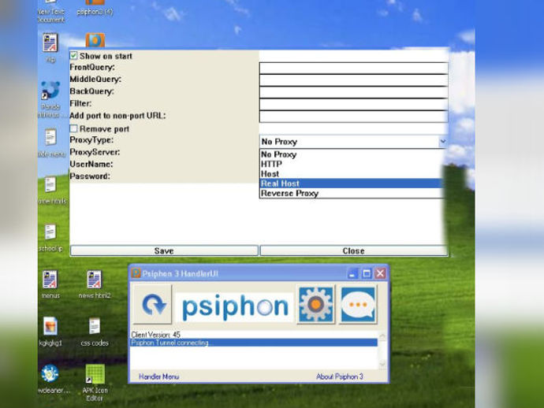The image size is (544, 408).
Task: Minimize the Psiphon 3 HandlerUI window
Action: click(352, 273)
